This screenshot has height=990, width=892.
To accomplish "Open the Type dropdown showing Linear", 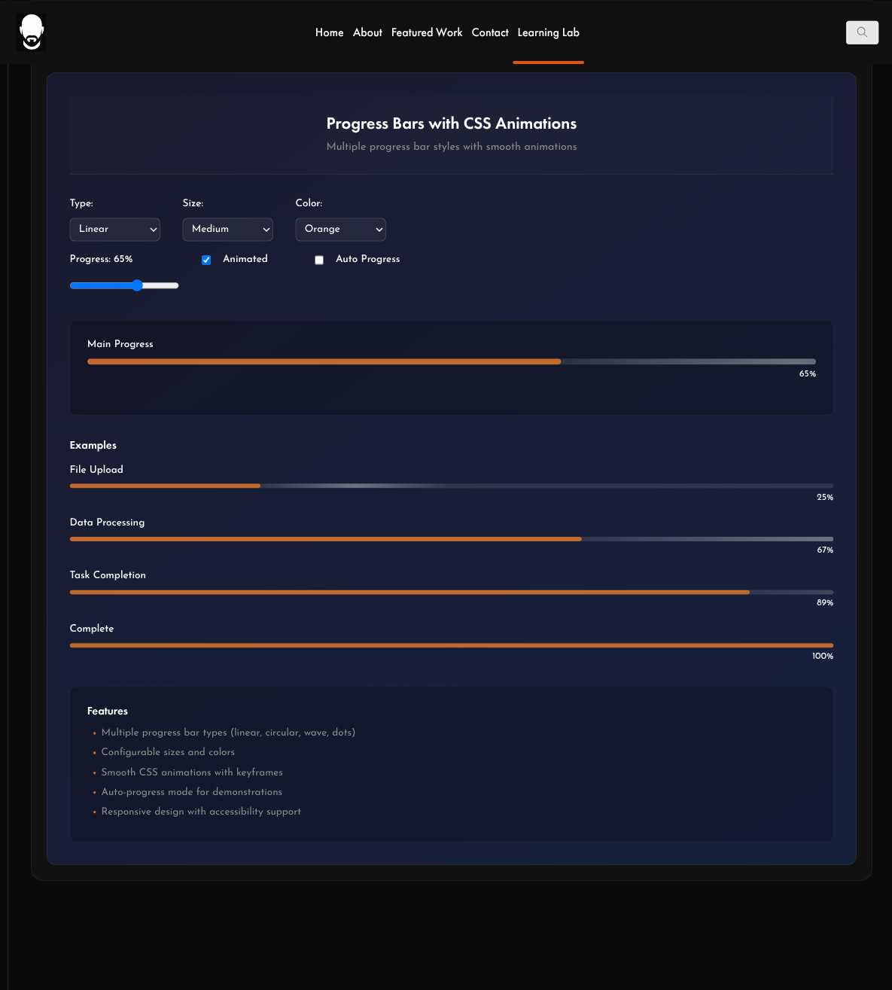I will click(115, 229).
